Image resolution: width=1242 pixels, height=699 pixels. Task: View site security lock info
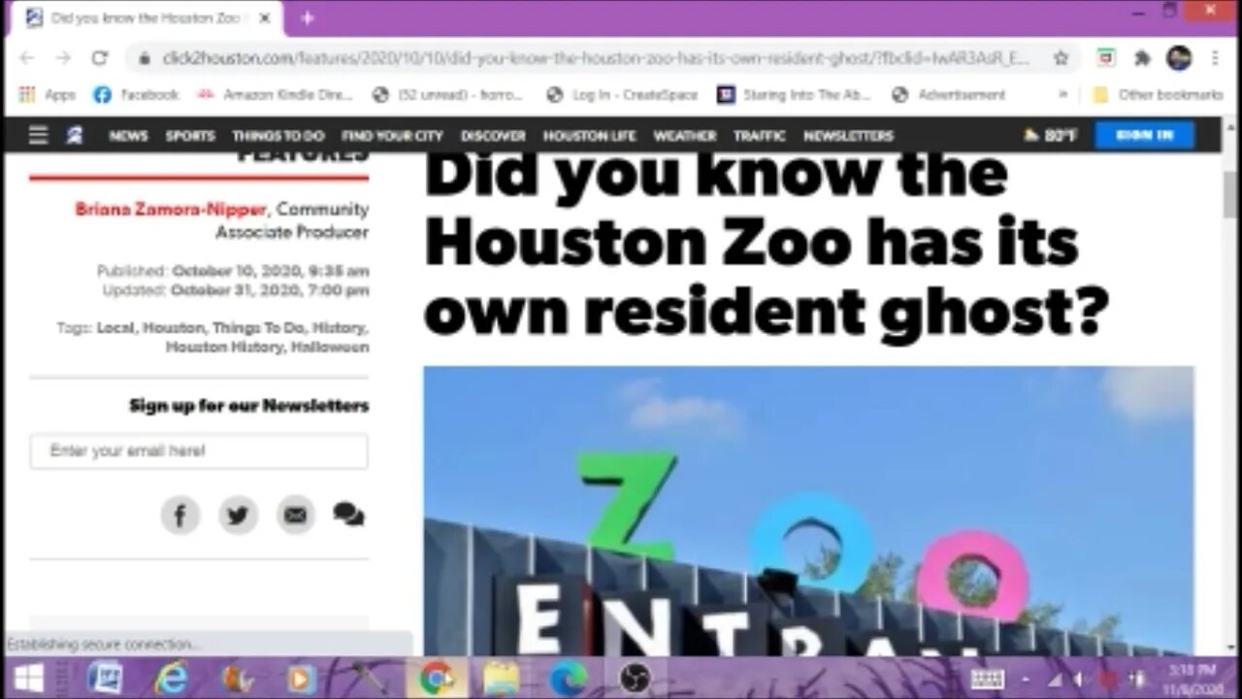[x=145, y=58]
